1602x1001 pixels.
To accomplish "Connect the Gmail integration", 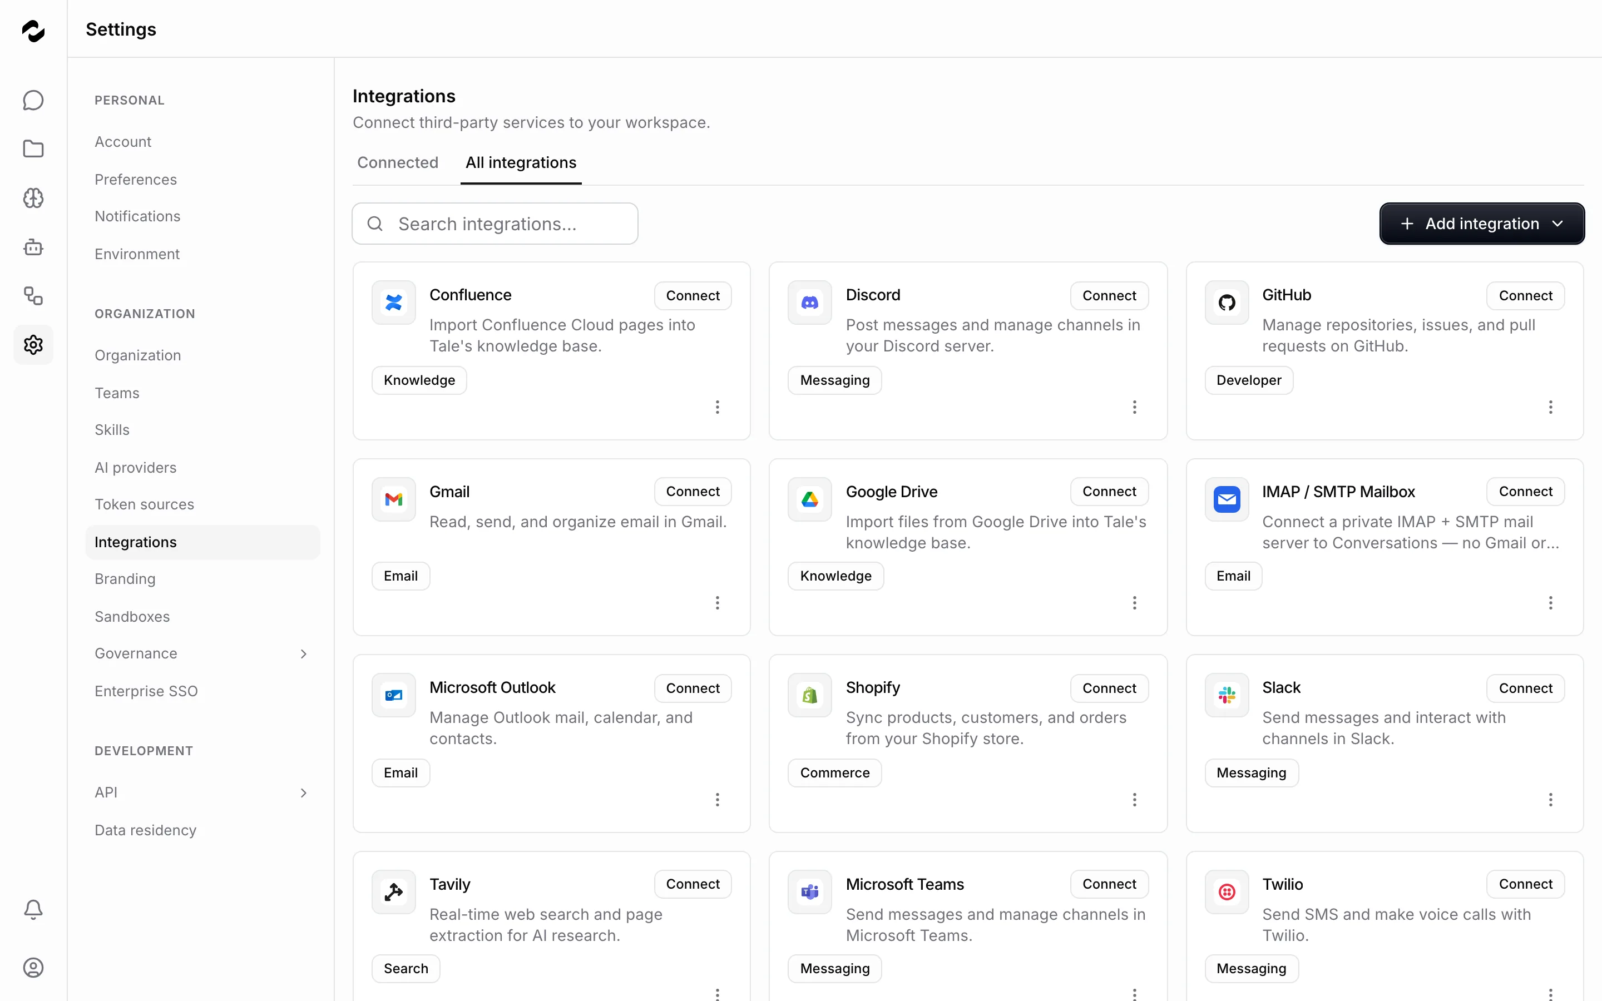I will pyautogui.click(x=693, y=491).
